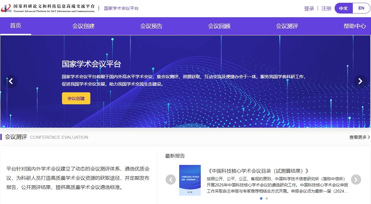Click the 注册 link

click(x=326, y=8)
